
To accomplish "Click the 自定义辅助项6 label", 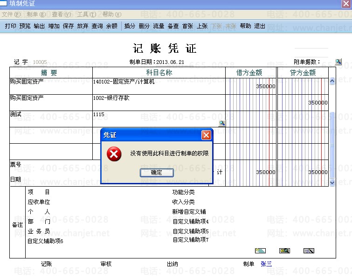I will coord(45,241).
